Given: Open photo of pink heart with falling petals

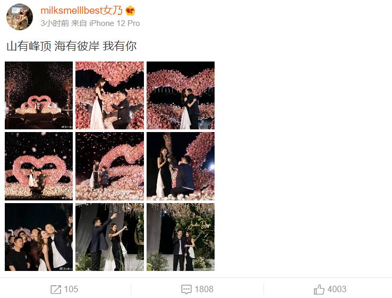Looking at the screenshot, I should (x=39, y=166).
